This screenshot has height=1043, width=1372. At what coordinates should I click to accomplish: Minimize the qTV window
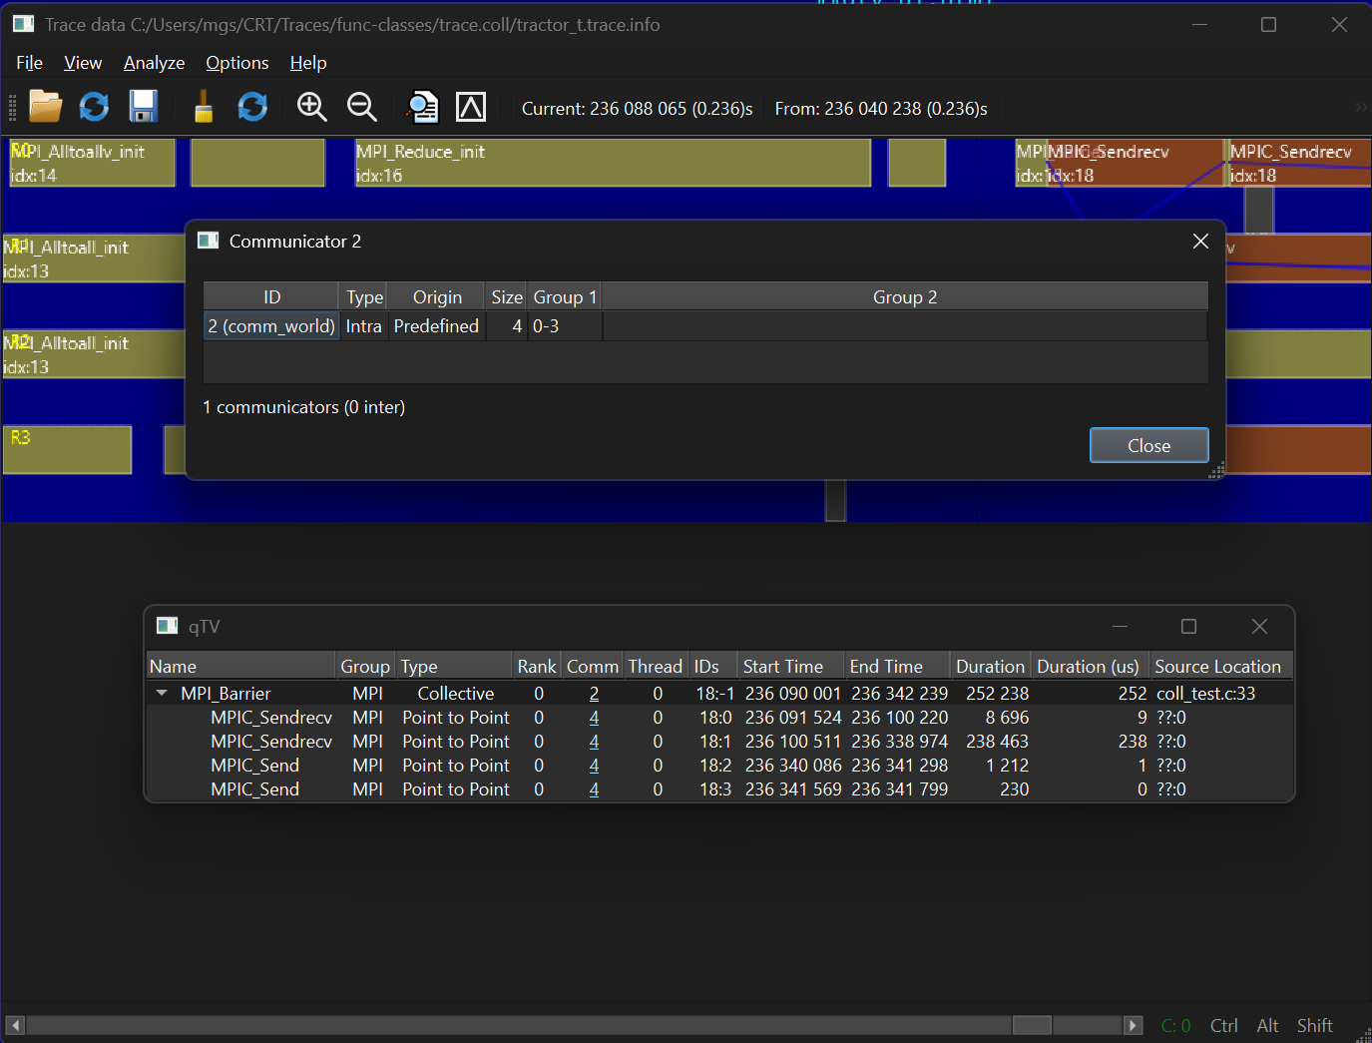pos(1120,627)
